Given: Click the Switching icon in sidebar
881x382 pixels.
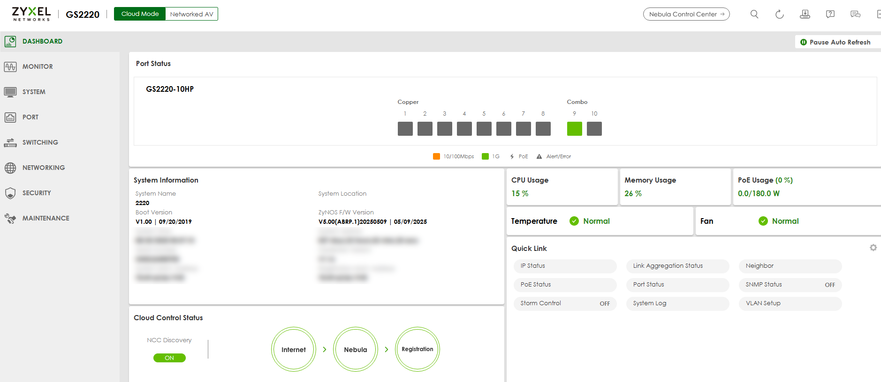Looking at the screenshot, I should pyautogui.click(x=10, y=143).
